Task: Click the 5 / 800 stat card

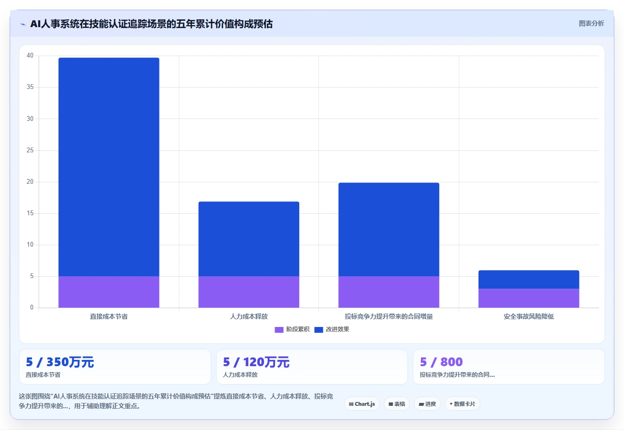Action: [x=508, y=367]
